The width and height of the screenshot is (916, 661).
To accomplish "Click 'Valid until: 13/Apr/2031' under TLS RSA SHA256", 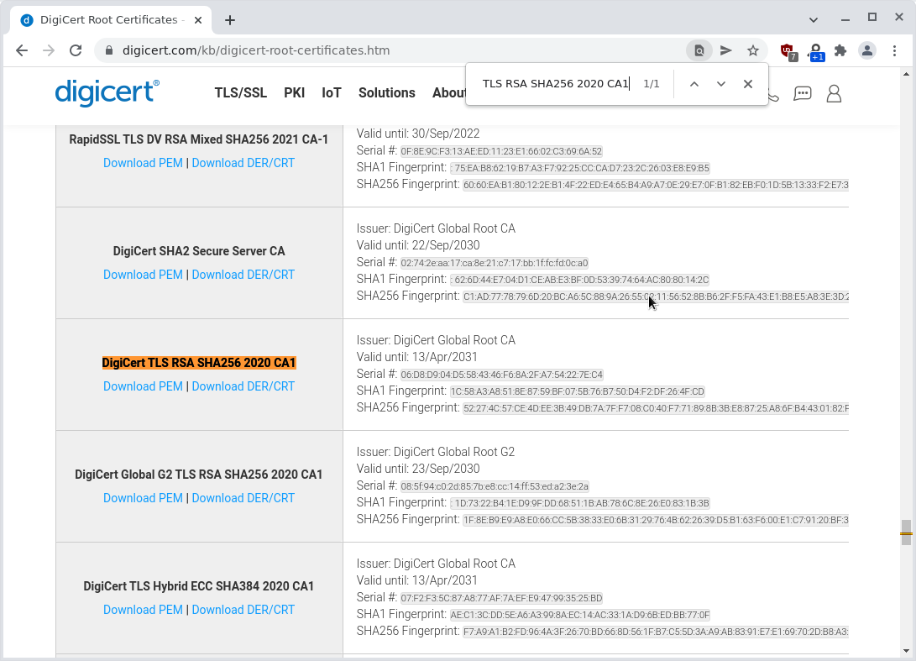I will coord(416,357).
